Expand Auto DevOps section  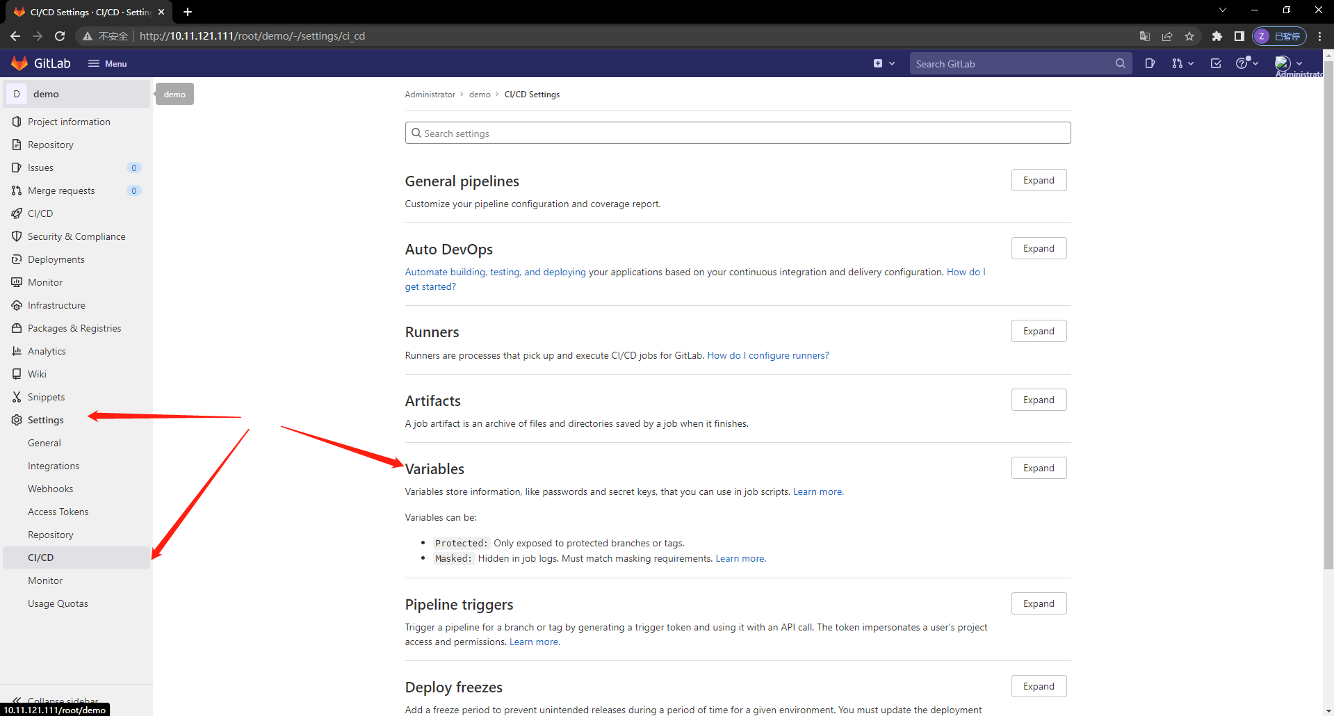click(x=1039, y=248)
